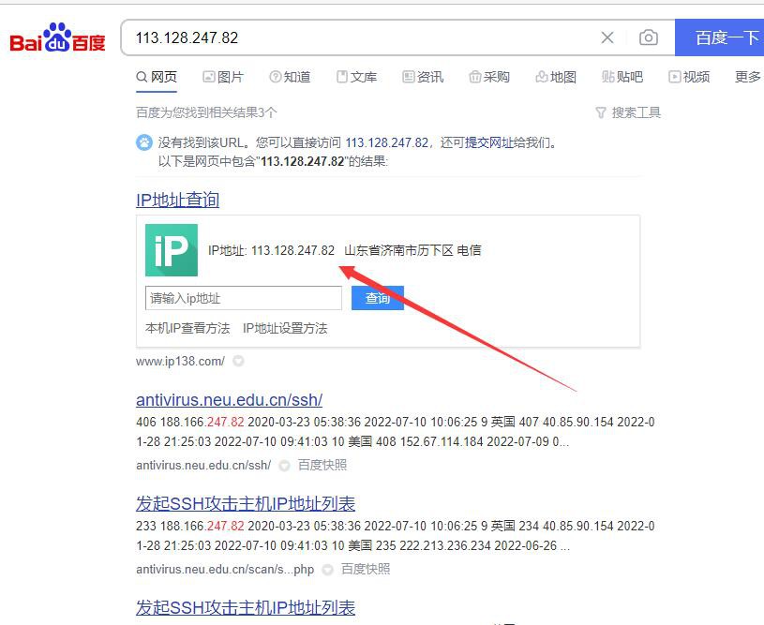Image resolution: width=764 pixels, height=625 pixels.
Task: Focus the search box containing 113.128.247.82
Action: point(361,37)
